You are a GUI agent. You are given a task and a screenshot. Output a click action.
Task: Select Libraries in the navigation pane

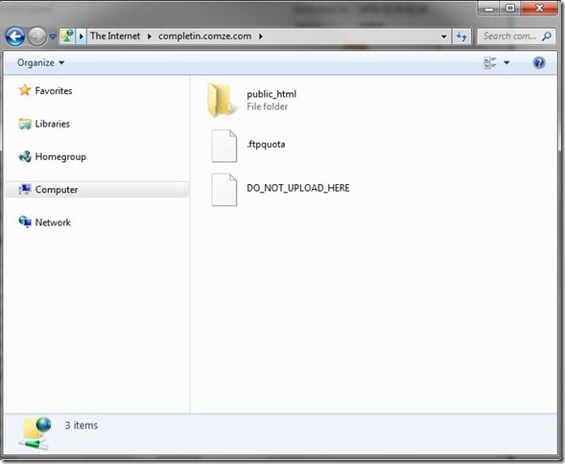click(52, 124)
